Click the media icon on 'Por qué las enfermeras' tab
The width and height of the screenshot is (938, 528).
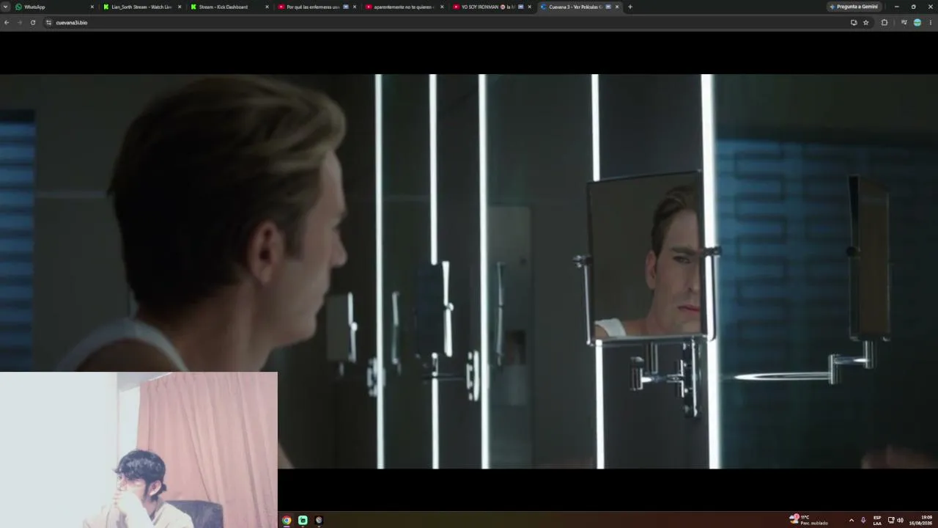tap(346, 7)
